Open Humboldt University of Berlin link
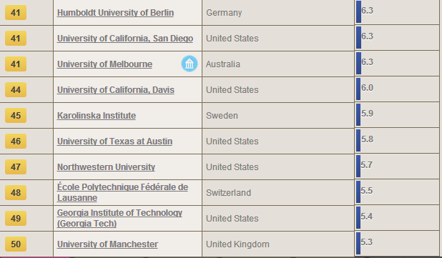The height and width of the screenshot is (258, 442). pyautogui.click(x=115, y=13)
